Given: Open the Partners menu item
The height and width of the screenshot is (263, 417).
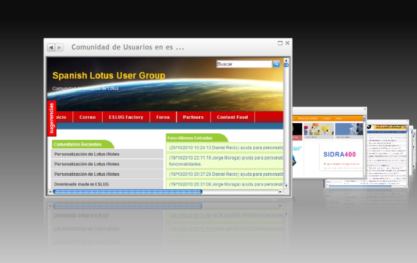Looking at the screenshot, I should tap(193, 117).
